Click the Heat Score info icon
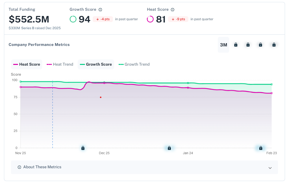 172,10
